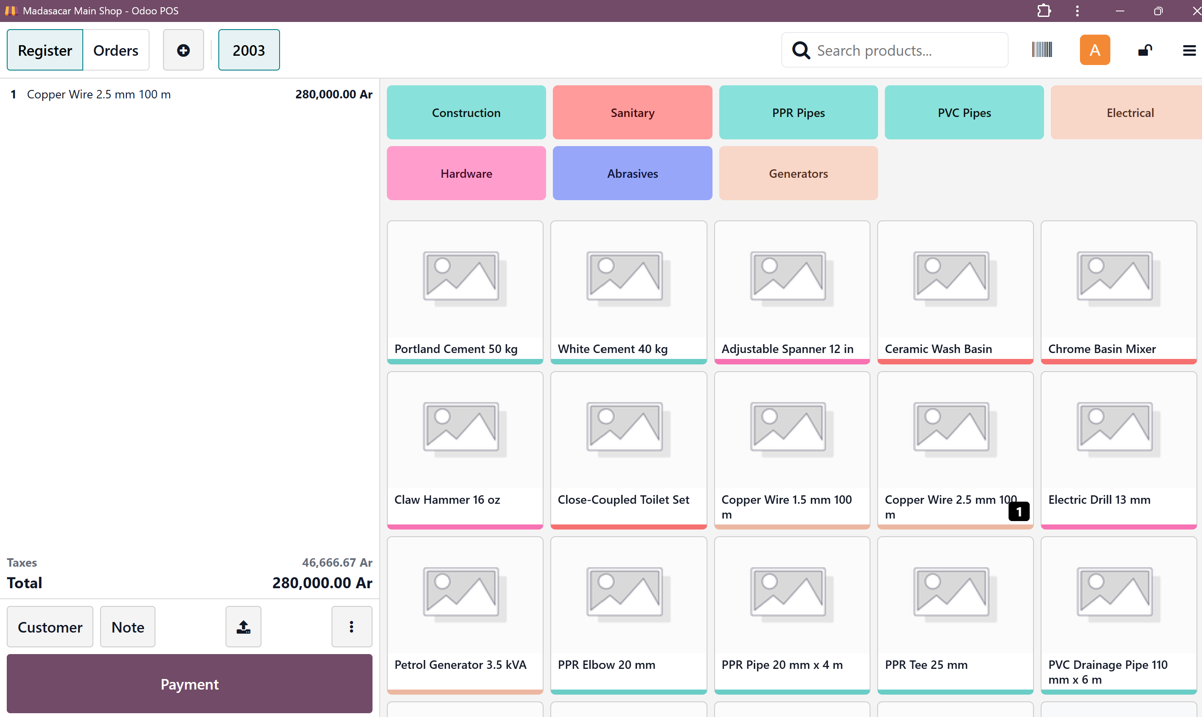Click the Note button

click(x=128, y=627)
